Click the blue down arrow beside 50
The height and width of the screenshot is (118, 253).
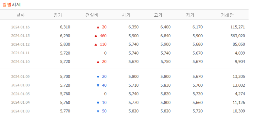[x=98, y=111]
